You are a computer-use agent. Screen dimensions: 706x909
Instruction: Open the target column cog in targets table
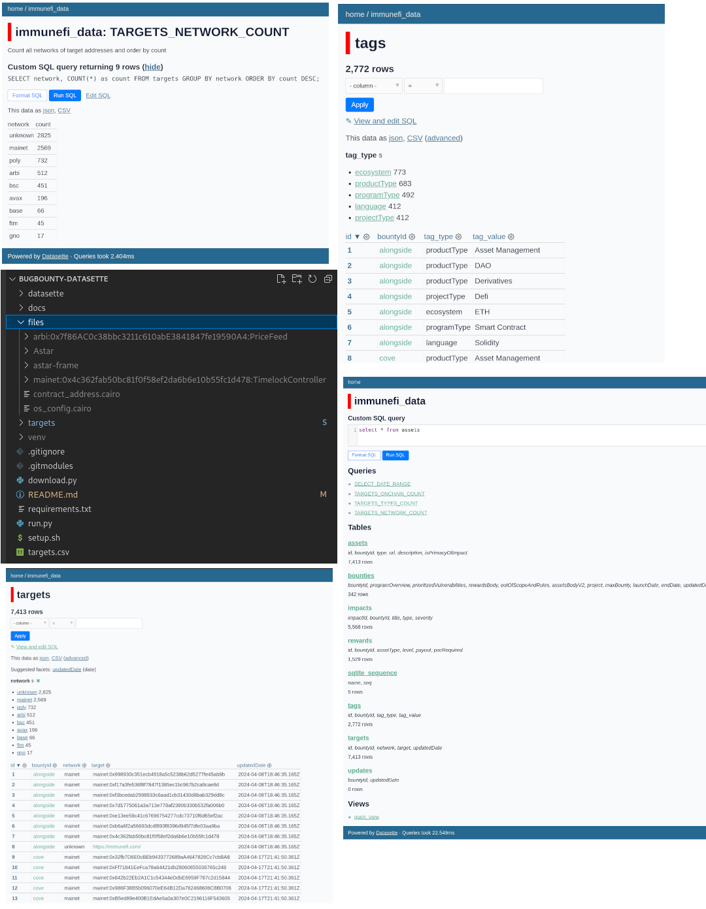click(x=109, y=765)
